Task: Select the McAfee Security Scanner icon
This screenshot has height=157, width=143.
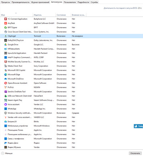Action: point(6,62)
